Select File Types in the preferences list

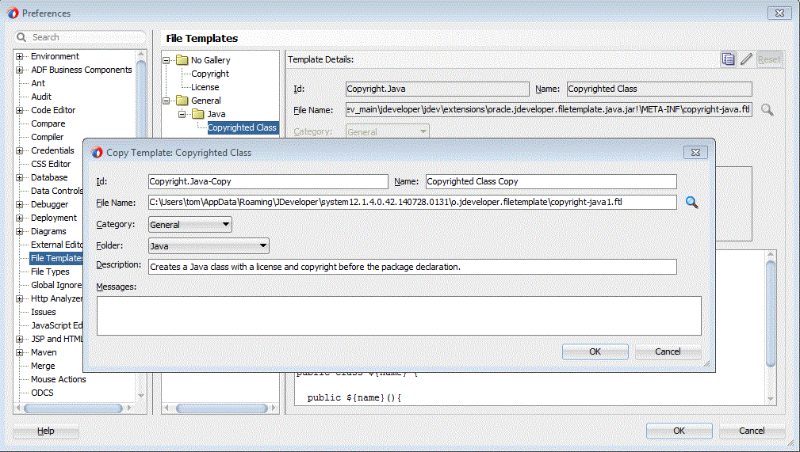click(50, 272)
